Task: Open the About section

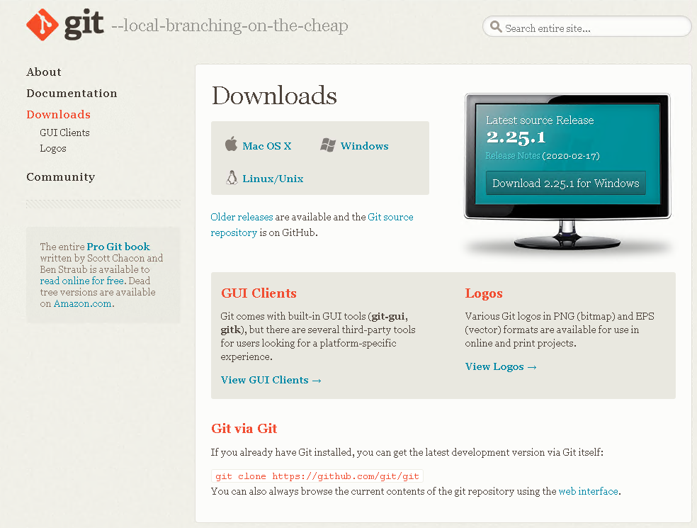Action: pyautogui.click(x=44, y=72)
